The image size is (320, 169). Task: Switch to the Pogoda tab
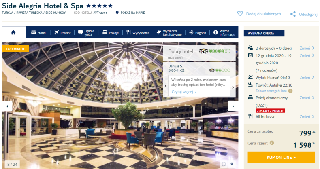197,33
